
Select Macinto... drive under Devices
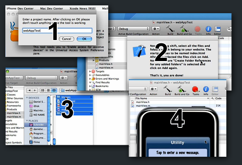tap(37, 111)
